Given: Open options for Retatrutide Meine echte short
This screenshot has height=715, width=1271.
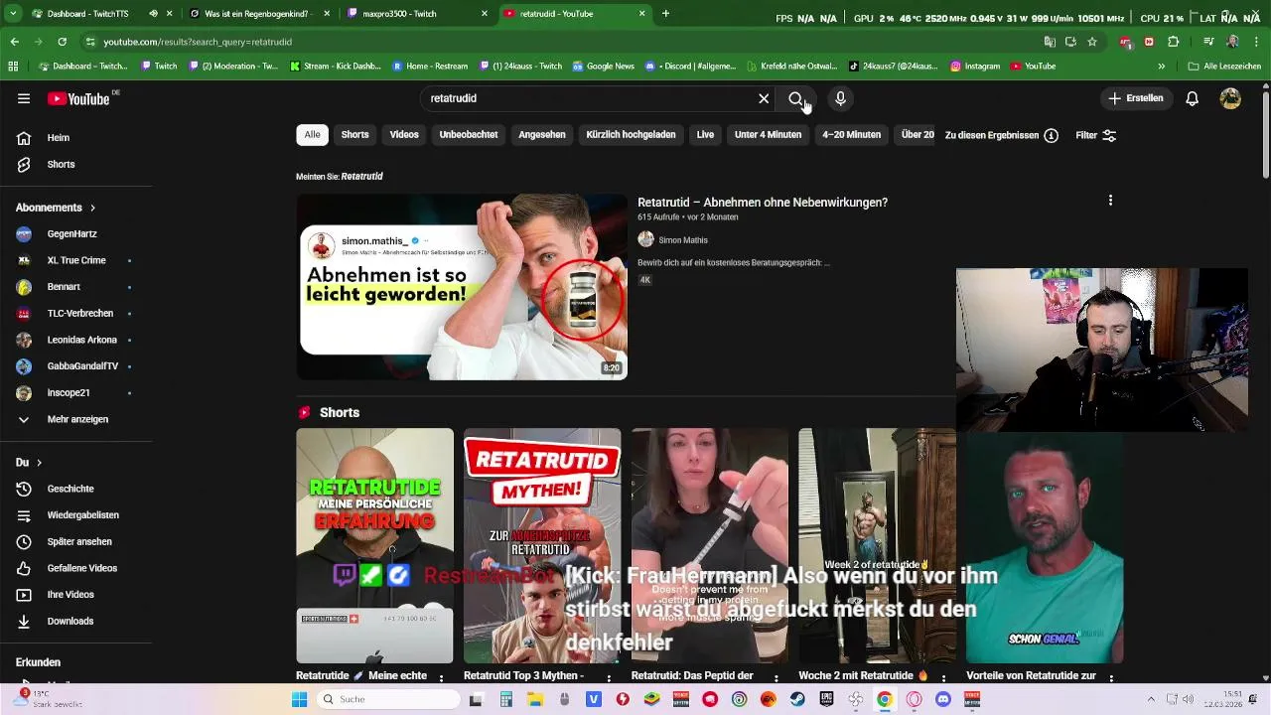Looking at the screenshot, I should [x=441, y=677].
